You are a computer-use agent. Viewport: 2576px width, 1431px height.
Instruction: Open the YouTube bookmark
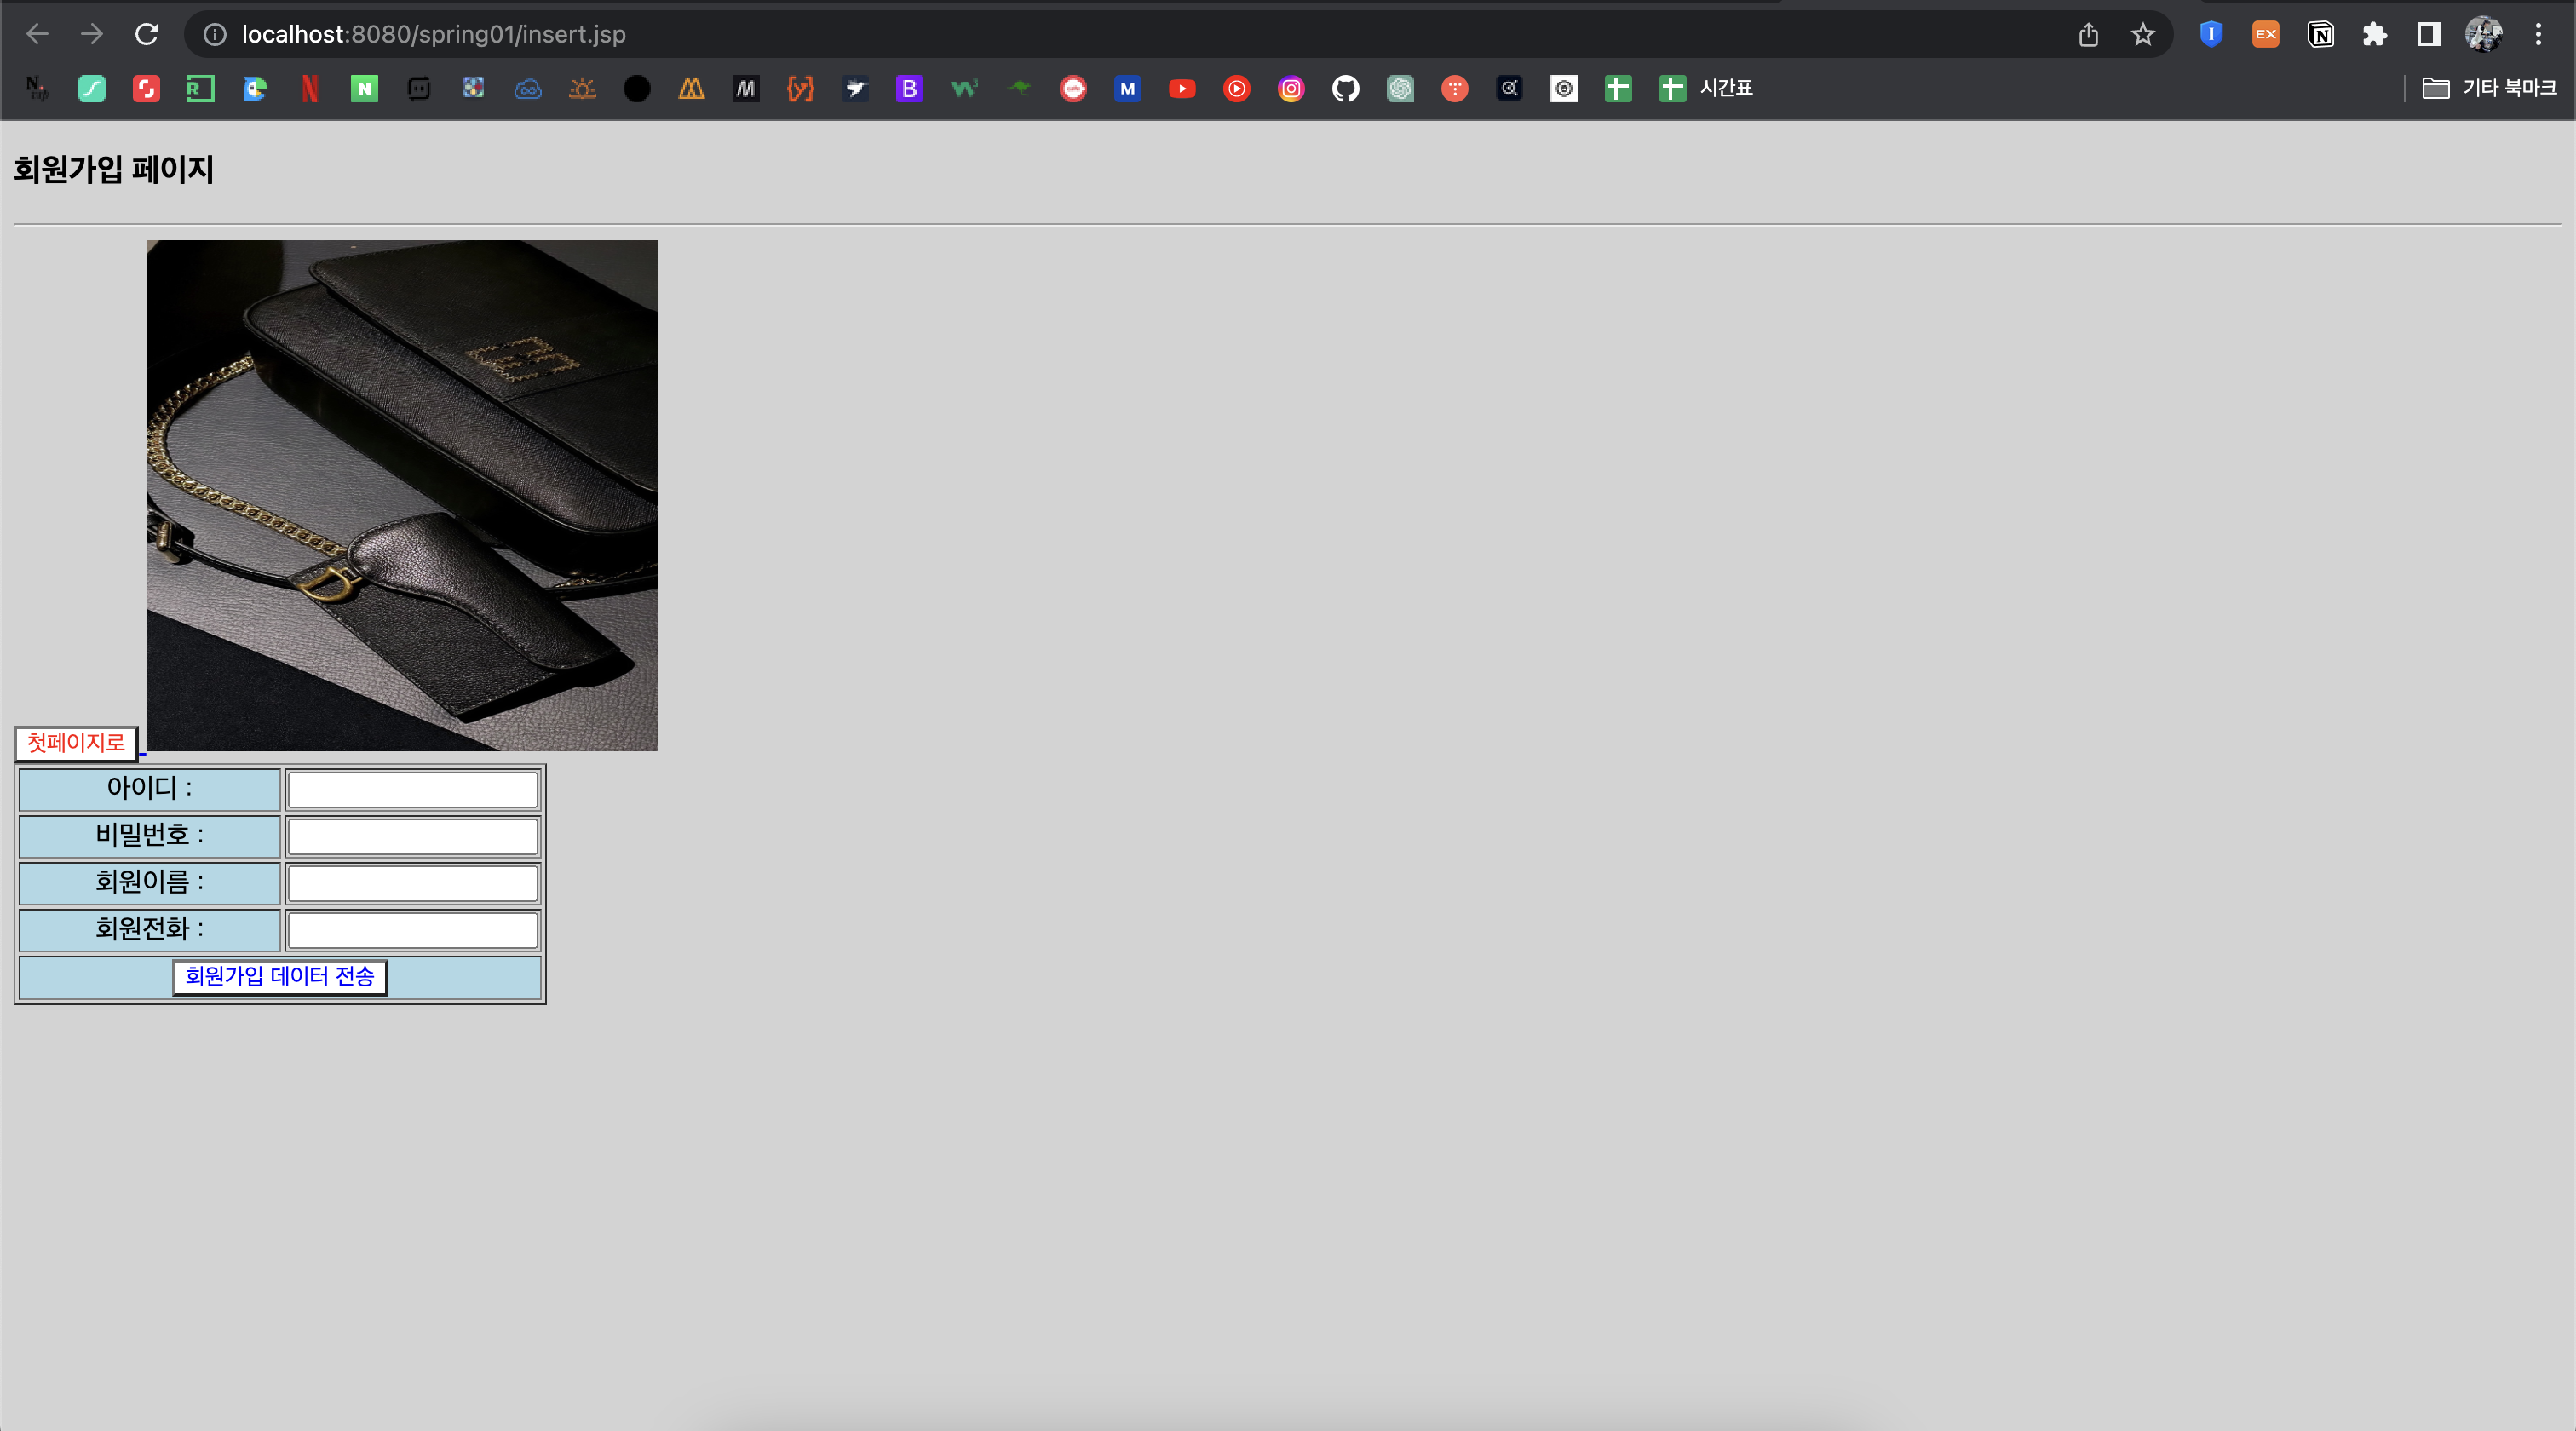(x=1182, y=89)
